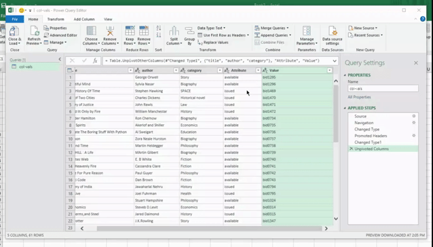Click the Manage Parameters icon

pos(307,31)
